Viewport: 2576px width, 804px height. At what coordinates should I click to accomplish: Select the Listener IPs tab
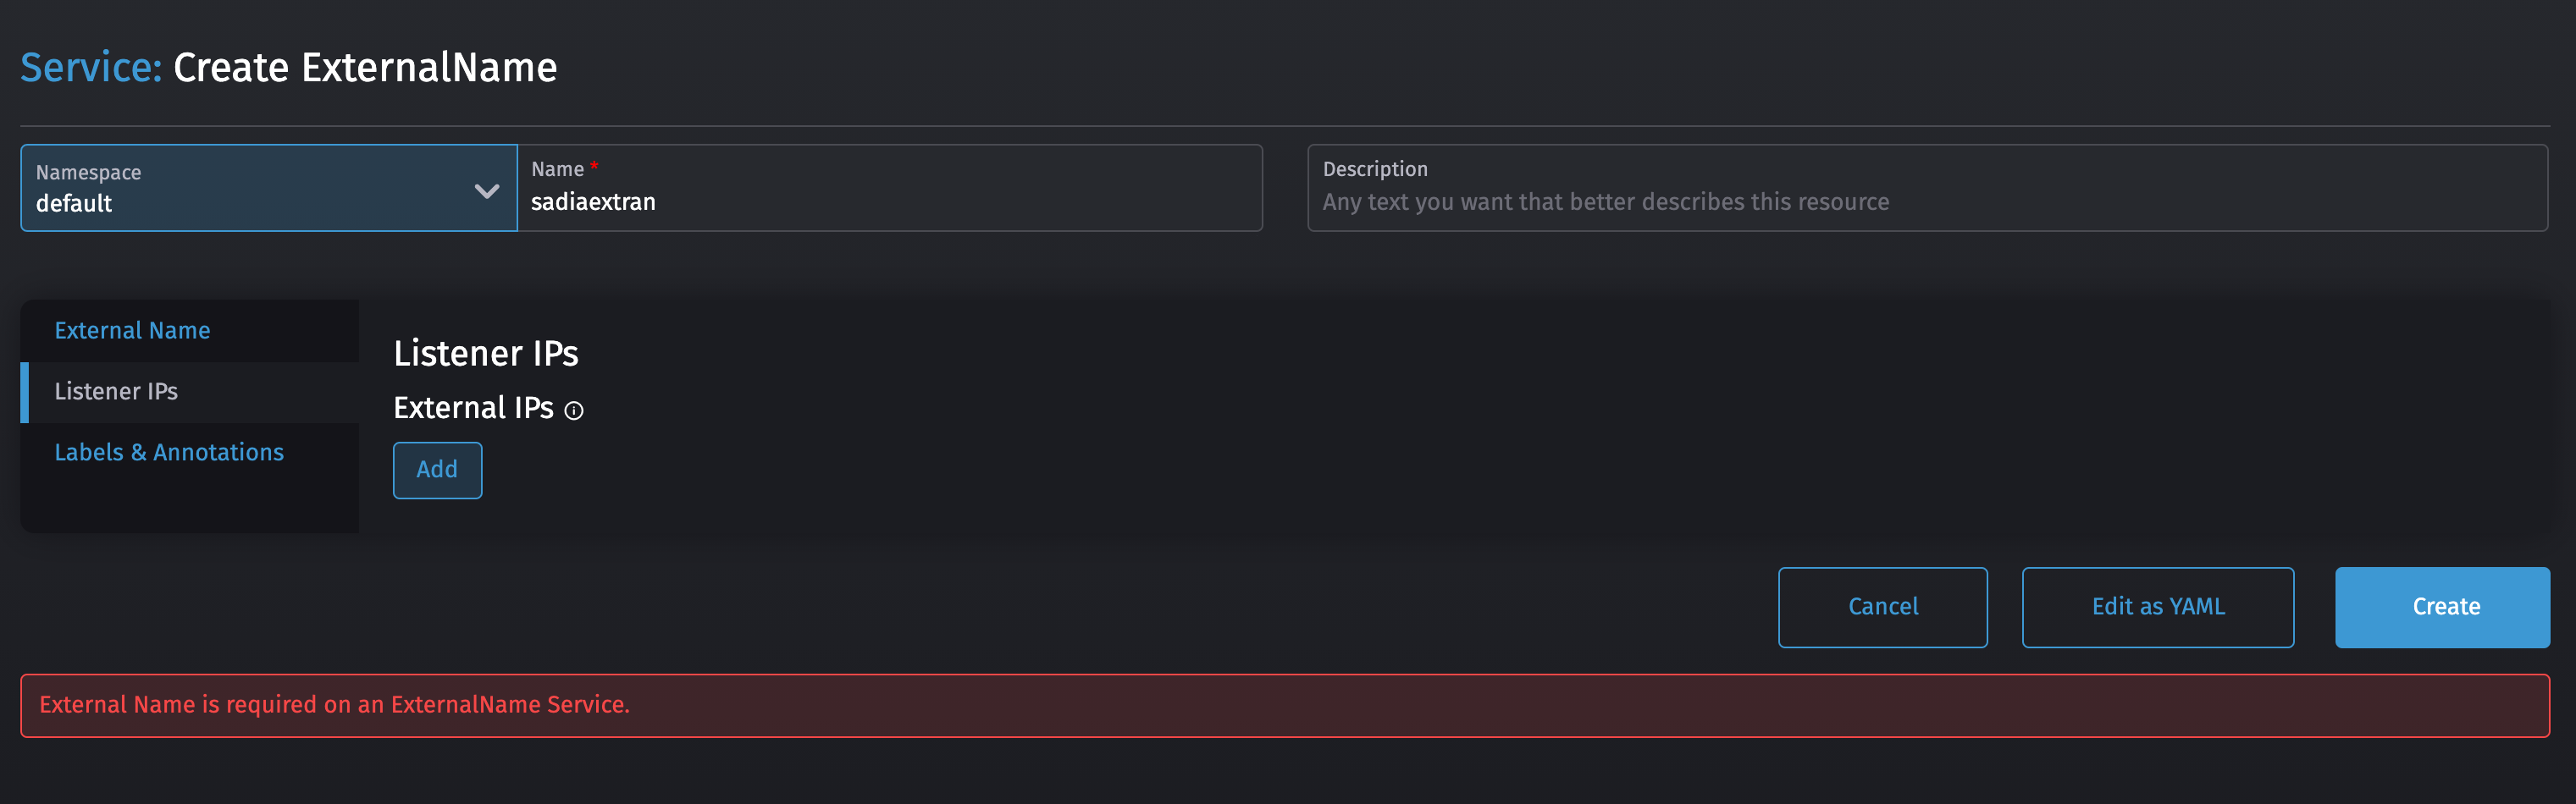point(116,391)
